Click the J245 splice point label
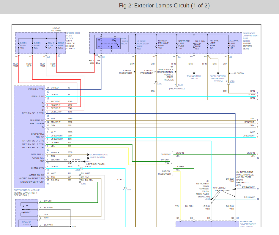The image size is (279, 235). click(x=207, y=199)
